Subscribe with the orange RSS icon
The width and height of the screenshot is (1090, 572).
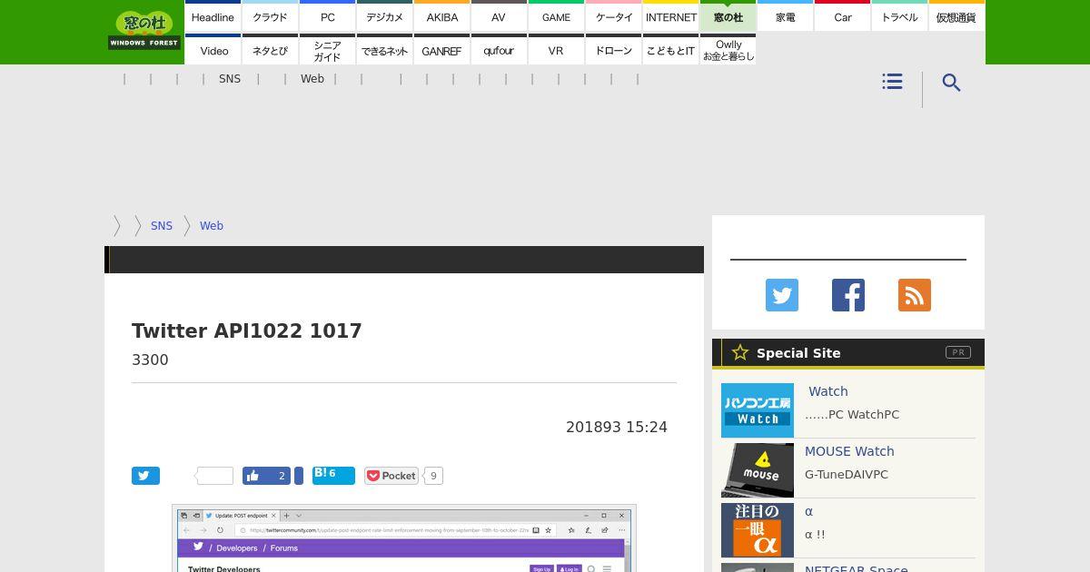pyautogui.click(x=915, y=295)
